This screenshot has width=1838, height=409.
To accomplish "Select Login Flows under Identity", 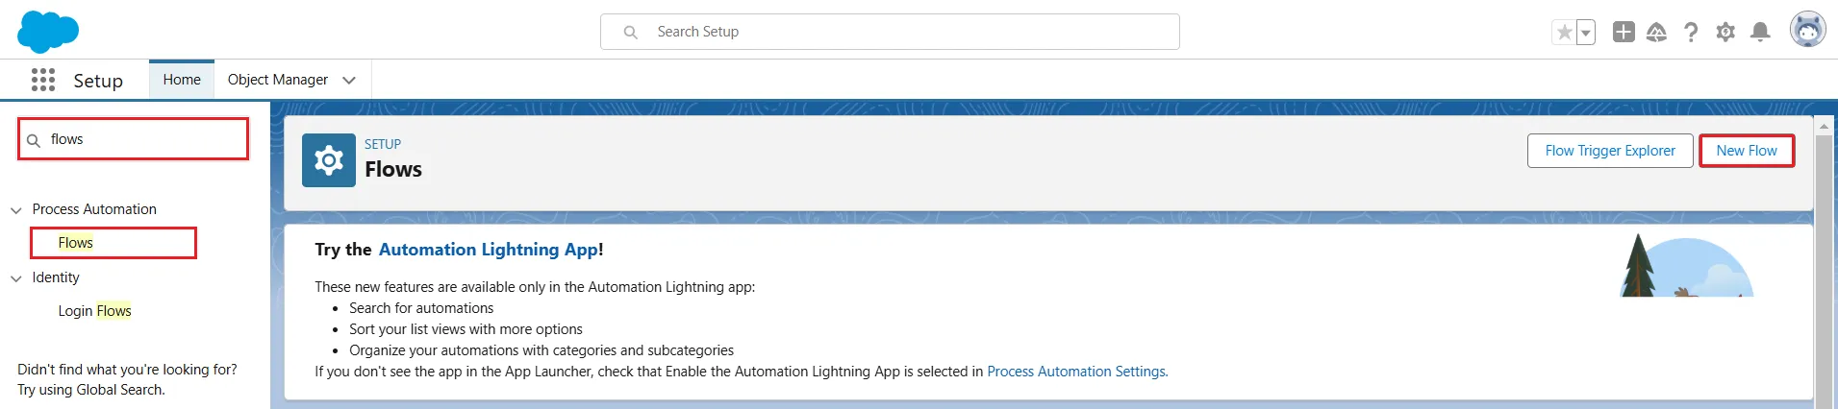I will 94,311.
